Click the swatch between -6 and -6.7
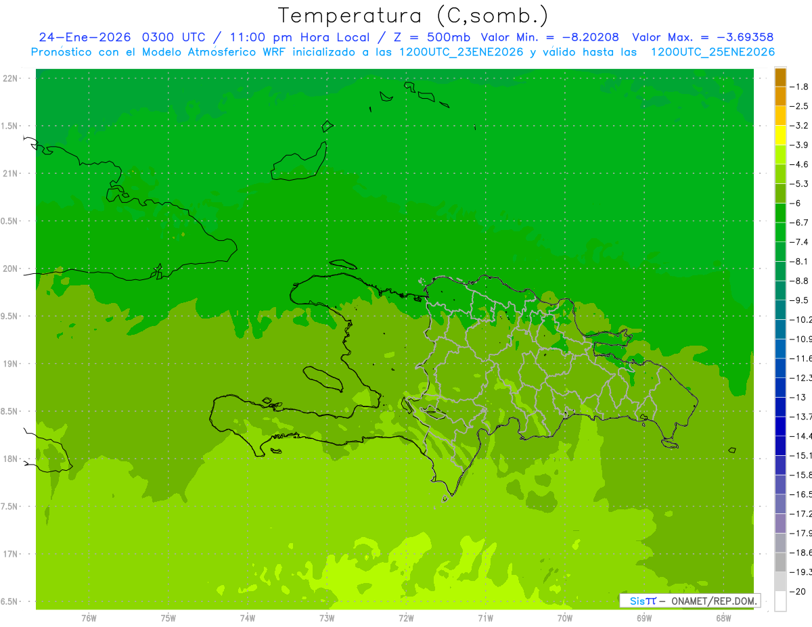Viewport: 812px width, 627px height. [x=780, y=213]
